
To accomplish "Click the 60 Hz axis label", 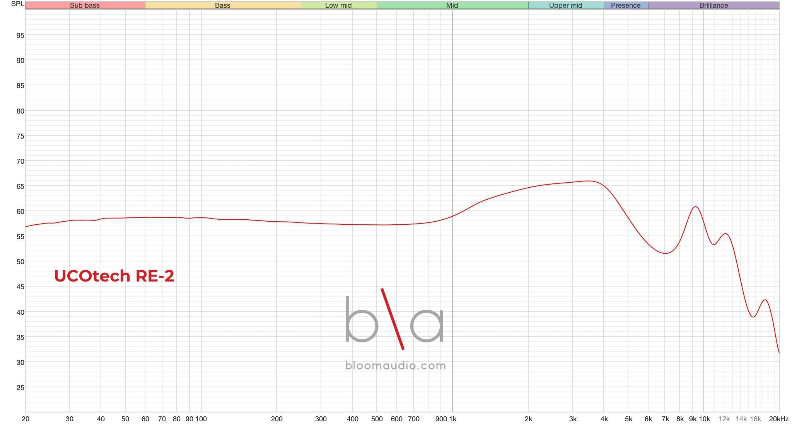I will tap(145, 419).
